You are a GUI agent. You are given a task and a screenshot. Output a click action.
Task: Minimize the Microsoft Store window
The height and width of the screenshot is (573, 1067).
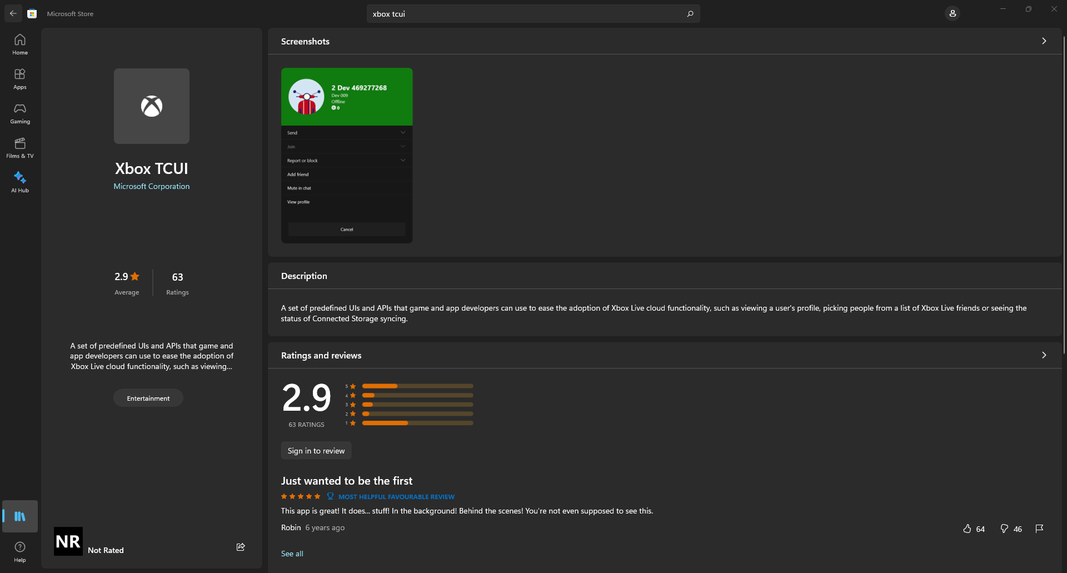click(x=1003, y=9)
